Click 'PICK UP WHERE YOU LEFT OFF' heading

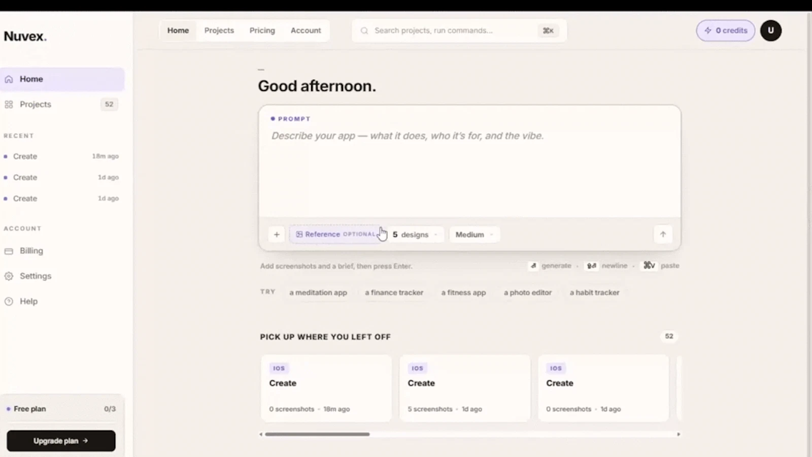[x=325, y=337]
